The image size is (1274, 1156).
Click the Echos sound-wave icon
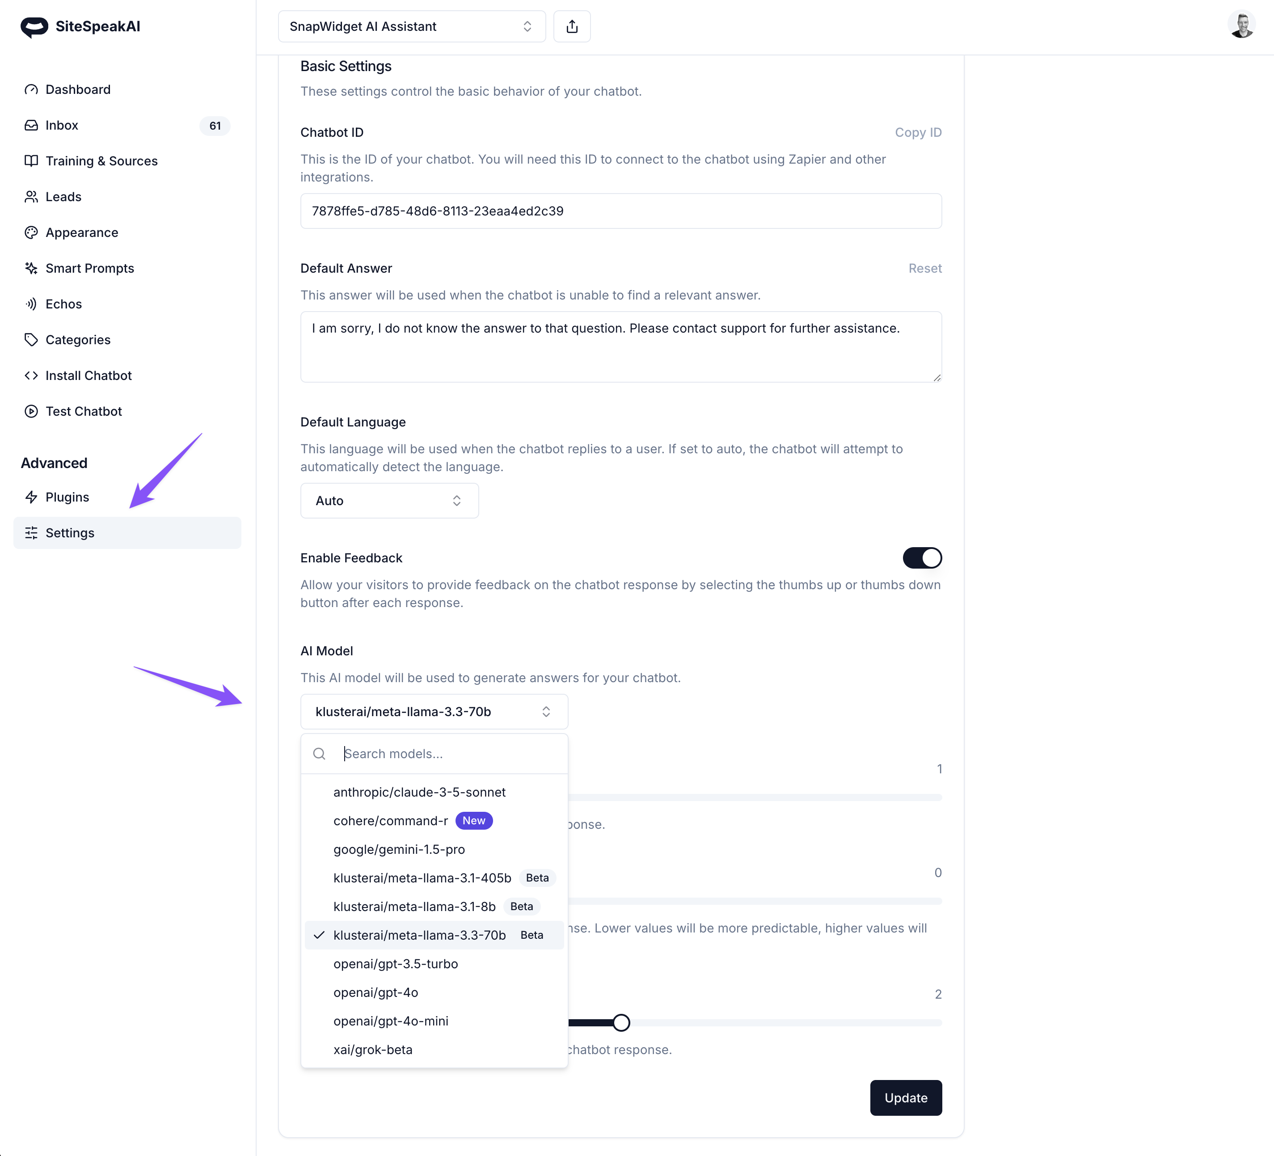click(x=31, y=304)
